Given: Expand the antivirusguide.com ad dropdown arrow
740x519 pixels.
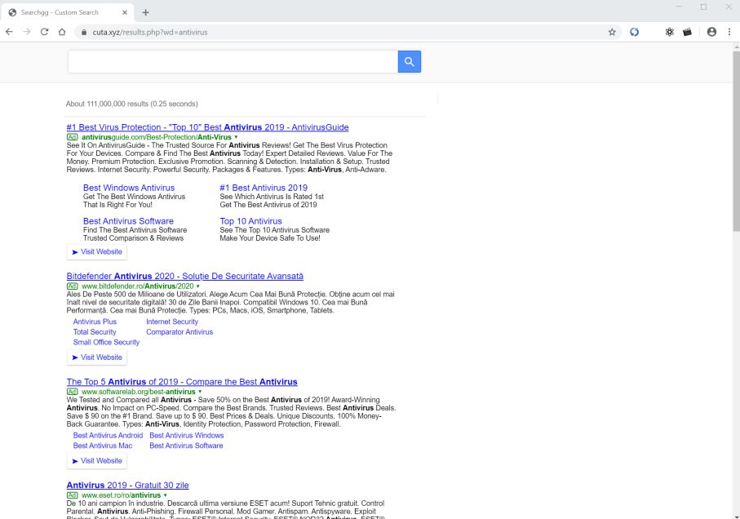Looking at the screenshot, I should (236, 137).
